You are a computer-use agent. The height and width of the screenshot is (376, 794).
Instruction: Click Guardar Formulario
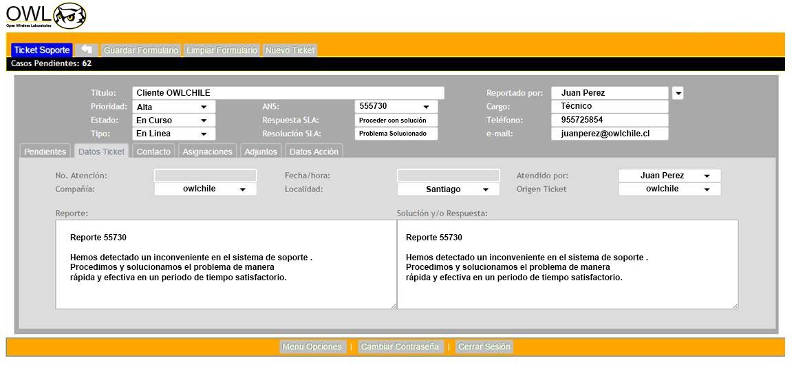tap(141, 50)
